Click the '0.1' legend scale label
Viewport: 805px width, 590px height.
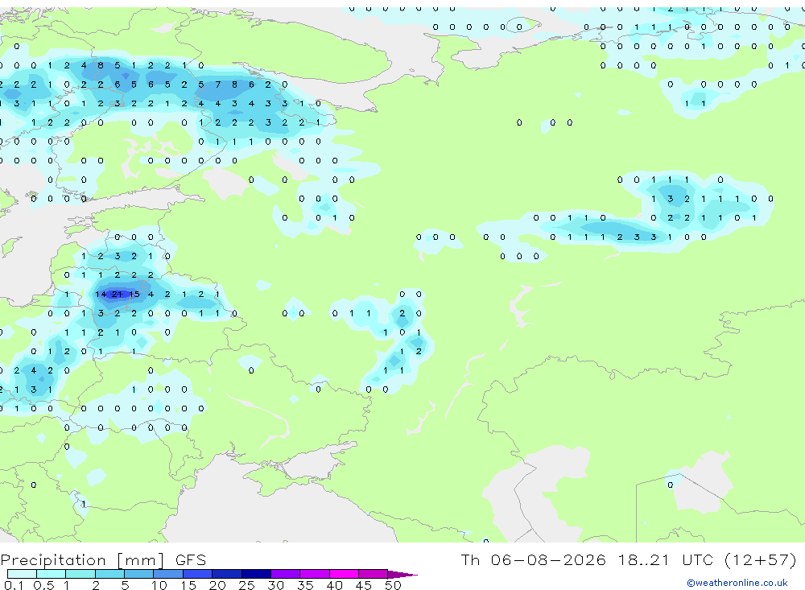tap(14, 585)
